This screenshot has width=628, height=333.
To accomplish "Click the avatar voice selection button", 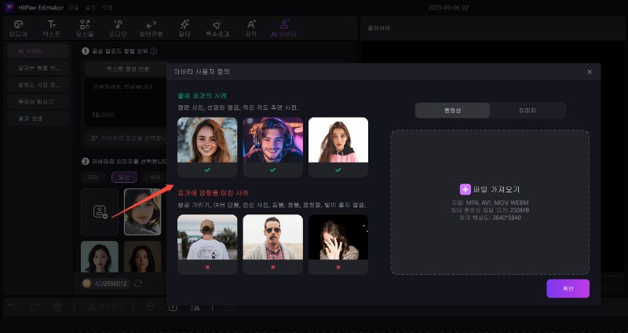I will pyautogui.click(x=127, y=138).
